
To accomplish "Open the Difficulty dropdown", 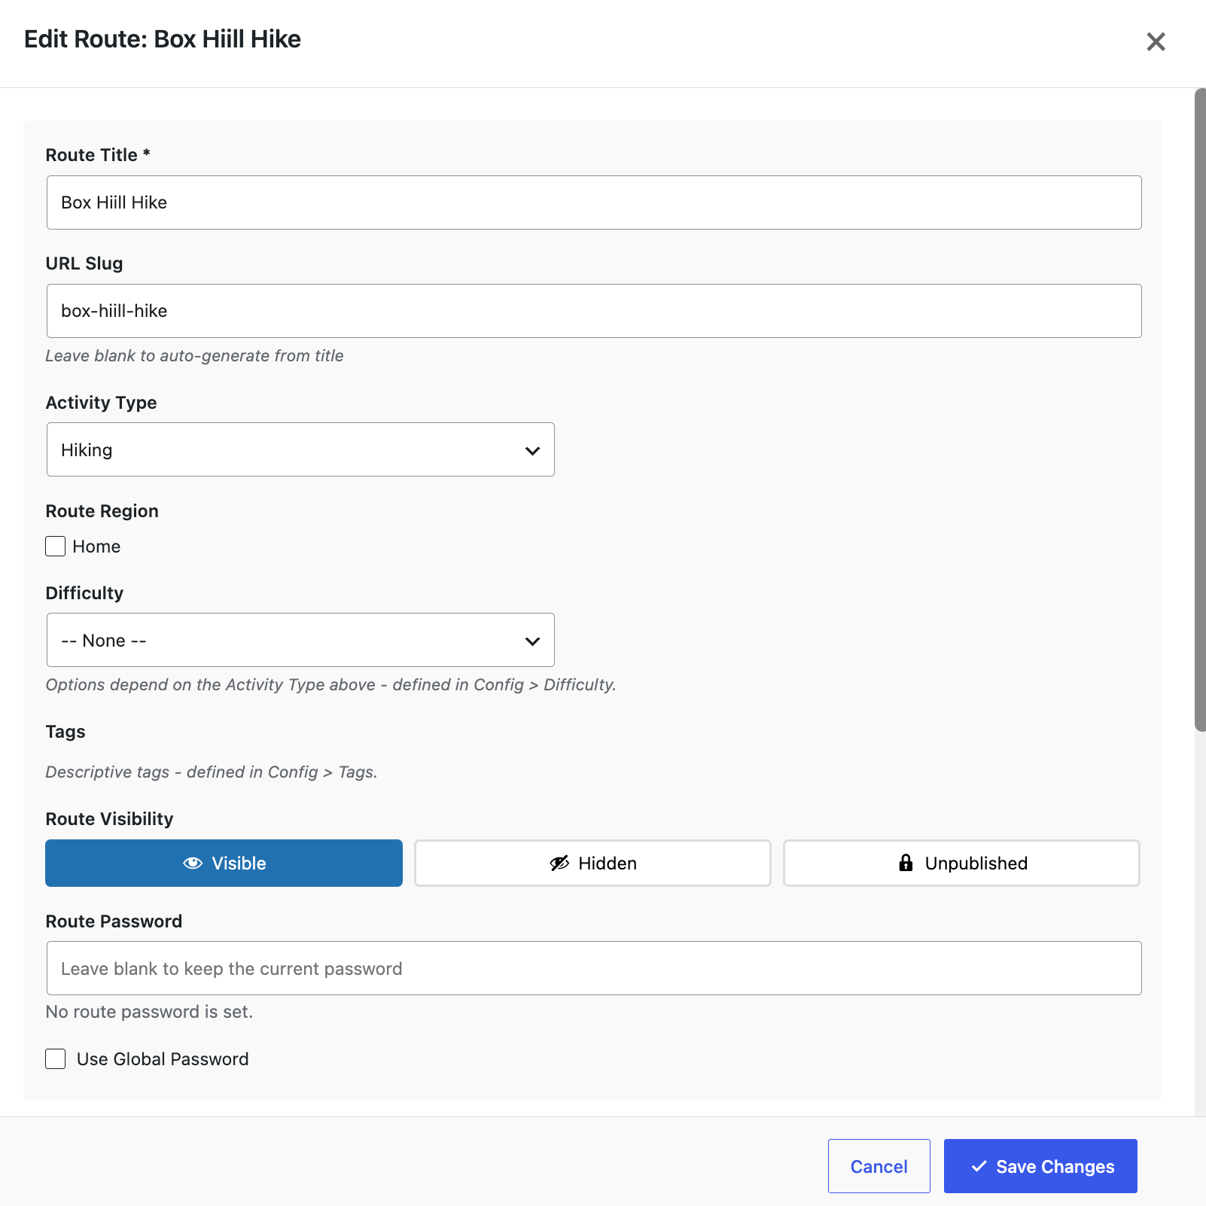I will (x=300, y=640).
